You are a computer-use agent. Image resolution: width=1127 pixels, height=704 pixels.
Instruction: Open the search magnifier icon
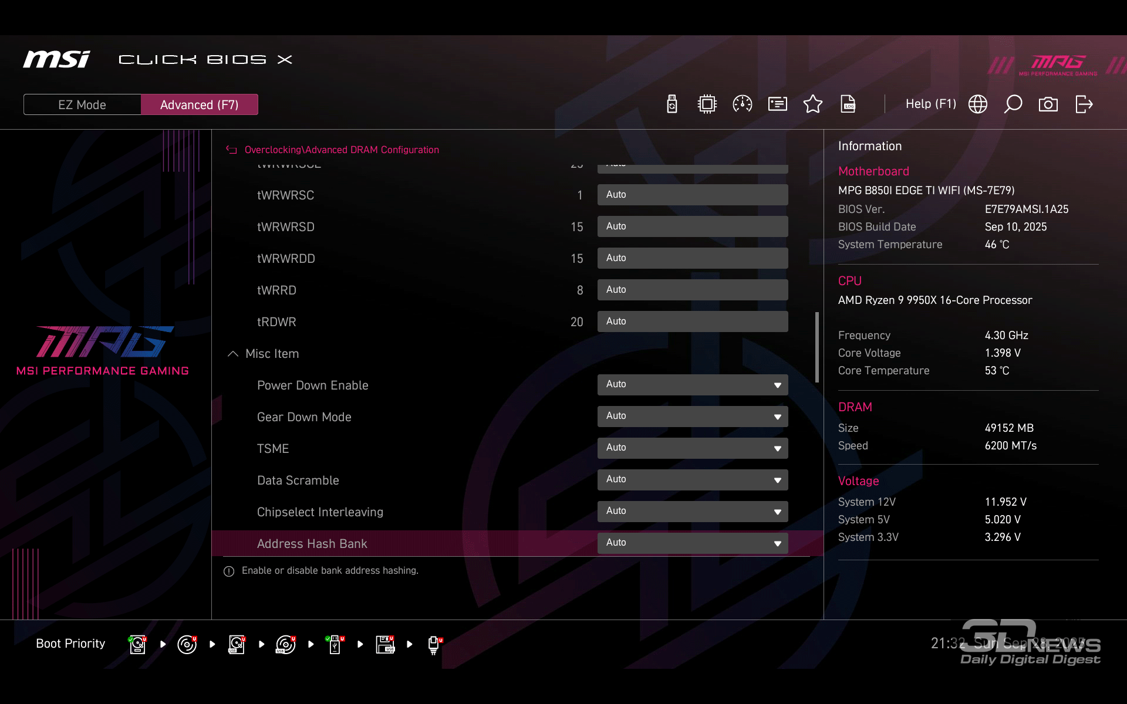click(x=1013, y=104)
